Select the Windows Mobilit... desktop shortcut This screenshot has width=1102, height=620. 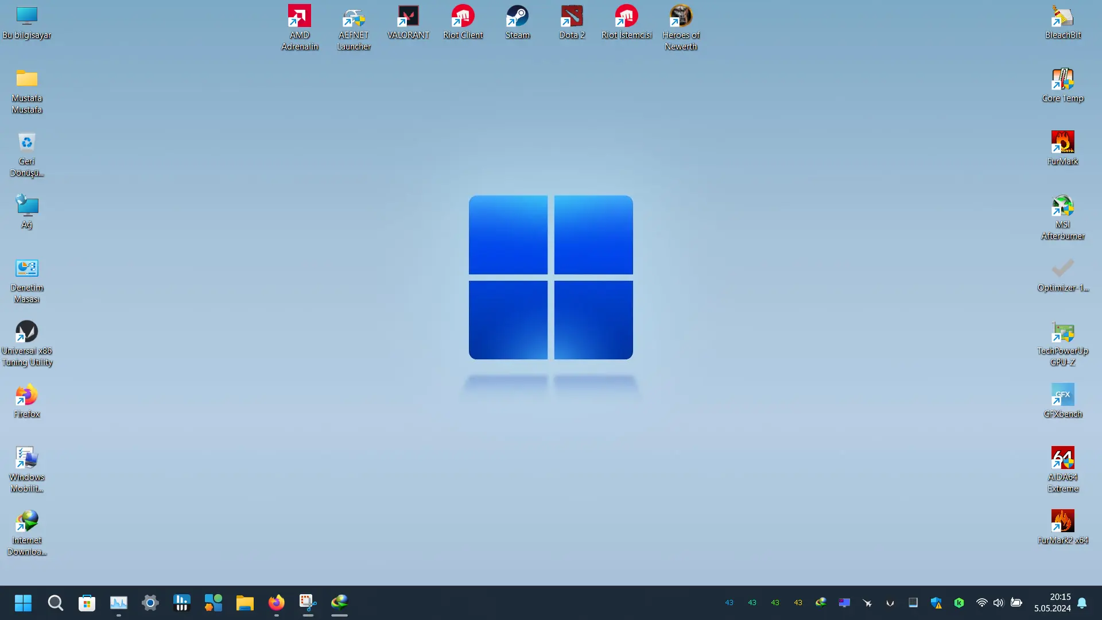tap(26, 470)
